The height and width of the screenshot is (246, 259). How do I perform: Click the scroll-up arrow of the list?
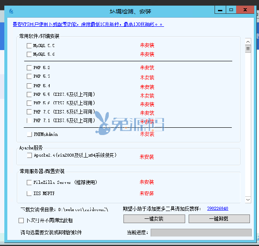248,42
